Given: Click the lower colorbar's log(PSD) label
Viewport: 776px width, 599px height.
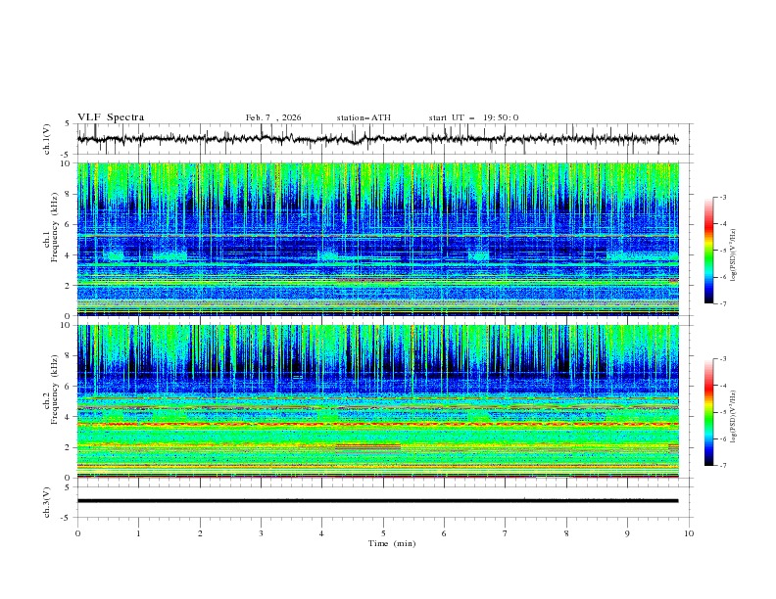Looking at the screenshot, I should [x=734, y=417].
